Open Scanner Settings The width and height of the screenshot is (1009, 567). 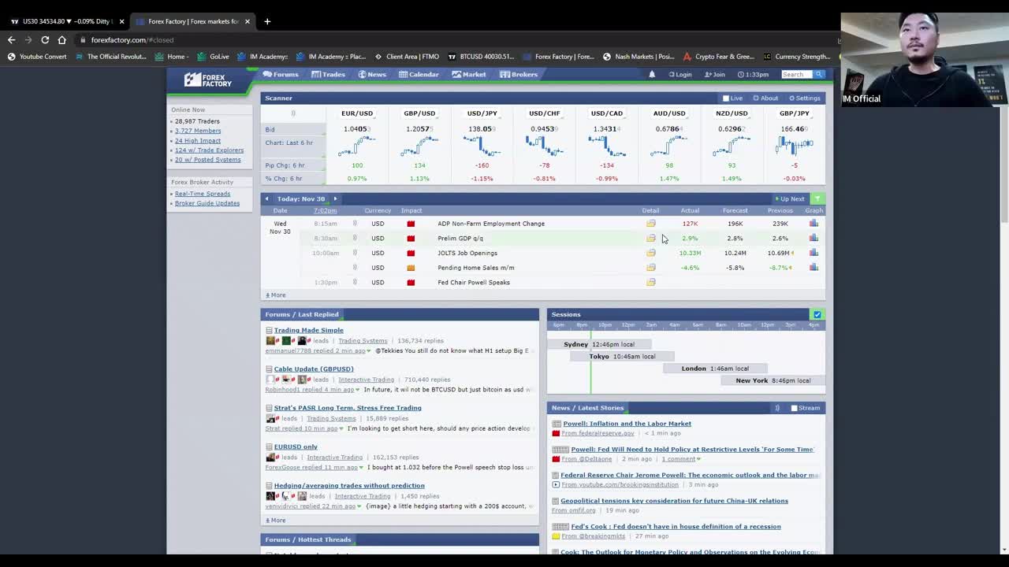tap(805, 98)
